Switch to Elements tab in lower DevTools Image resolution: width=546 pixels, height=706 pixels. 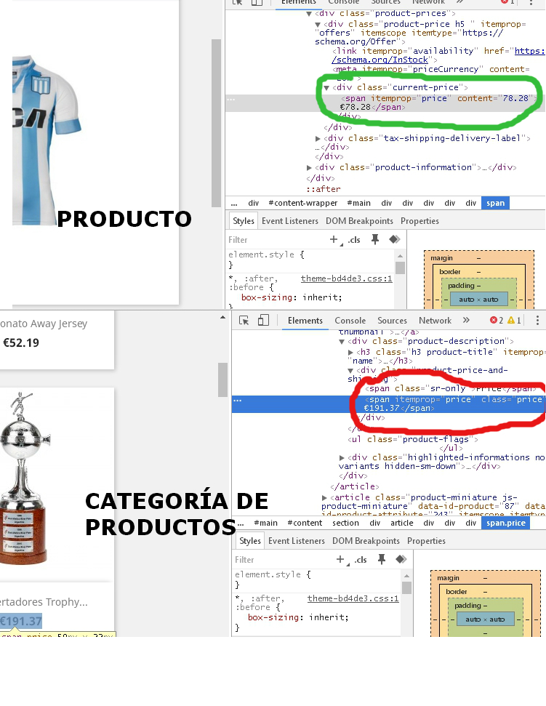(305, 320)
